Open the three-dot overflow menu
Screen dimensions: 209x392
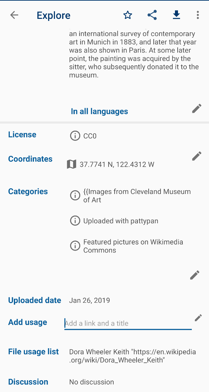coord(198,15)
